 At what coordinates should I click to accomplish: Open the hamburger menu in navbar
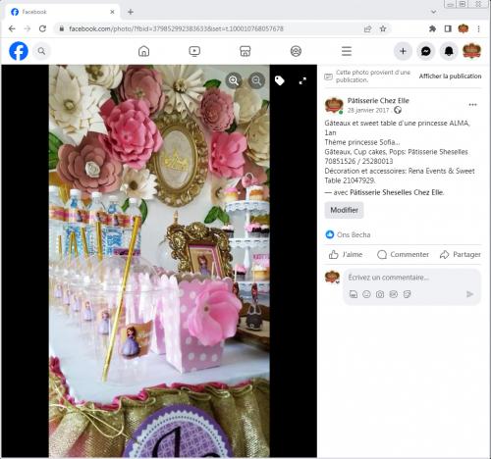point(347,51)
